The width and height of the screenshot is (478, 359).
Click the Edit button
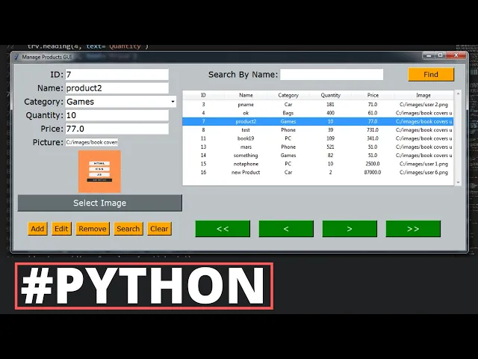click(x=61, y=229)
